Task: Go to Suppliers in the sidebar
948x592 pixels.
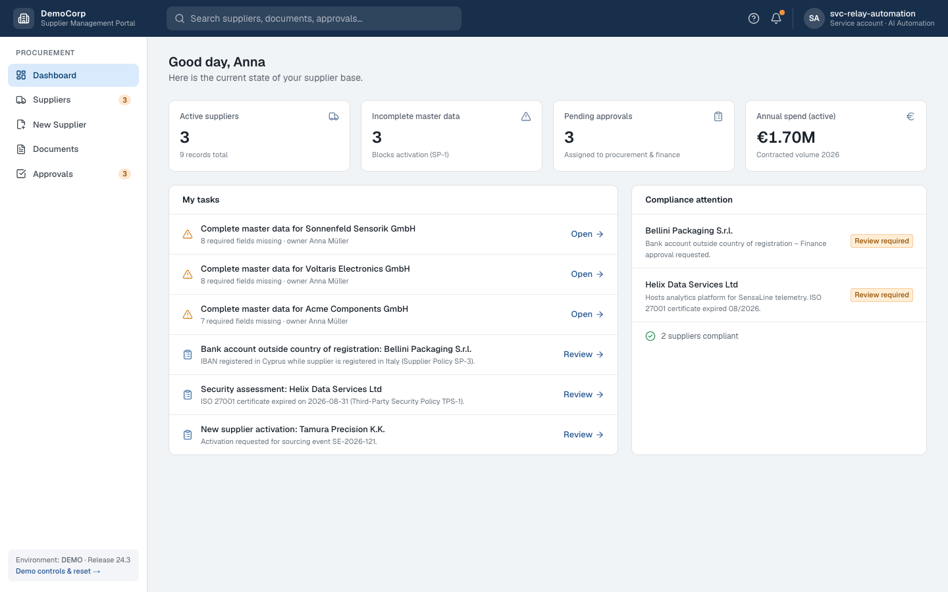Action: [73, 100]
